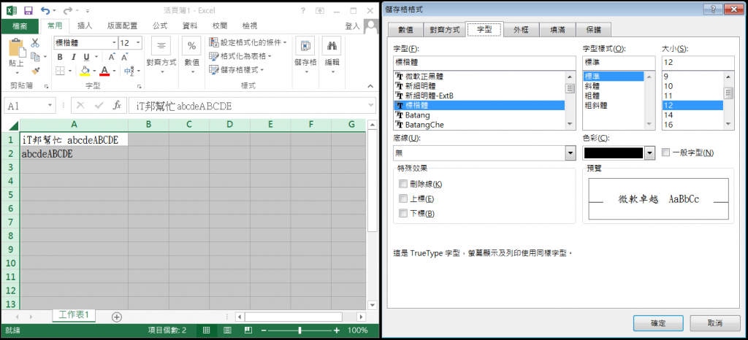Select size 14 in the size list

tap(692, 115)
